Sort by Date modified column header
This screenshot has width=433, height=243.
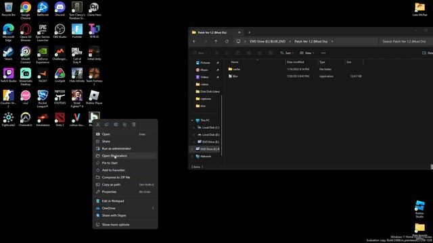tap(301, 62)
